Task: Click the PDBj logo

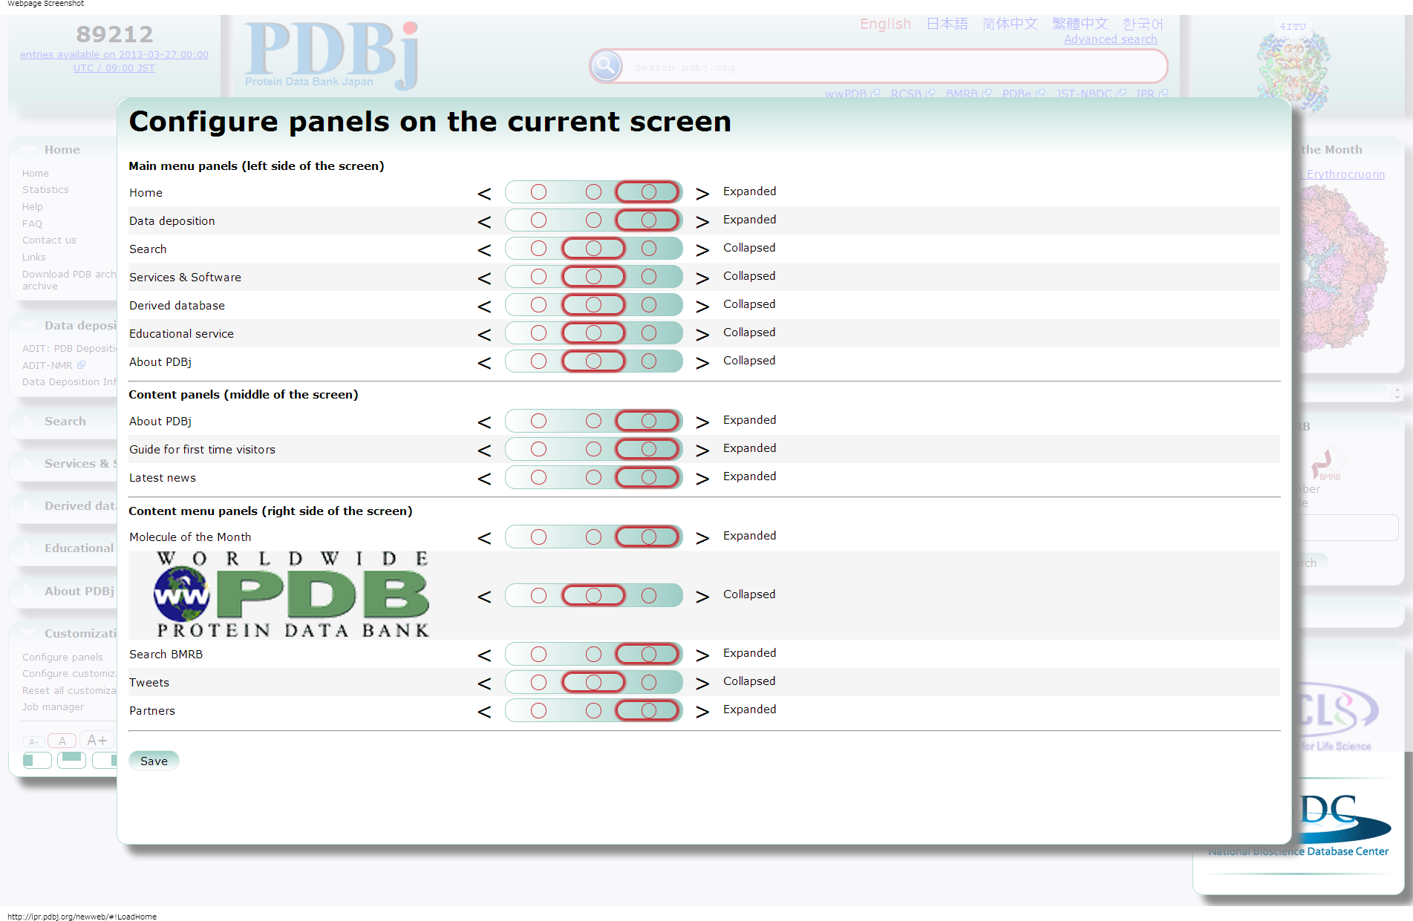Action: pyautogui.click(x=331, y=55)
